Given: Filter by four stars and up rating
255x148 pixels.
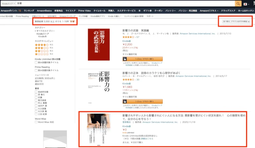Looking at the screenshot, I should [42, 44].
